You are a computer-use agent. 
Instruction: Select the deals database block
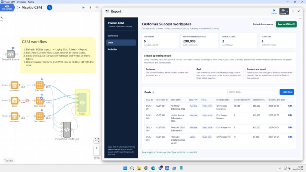pos(15,101)
